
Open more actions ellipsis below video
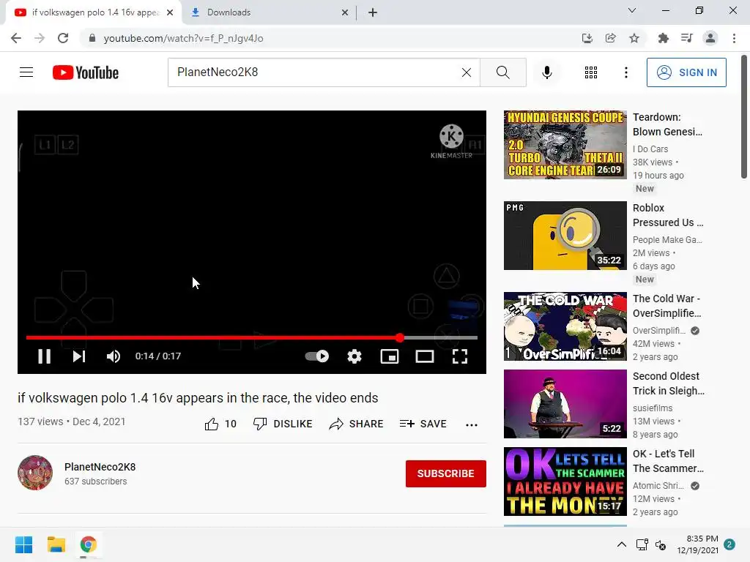tap(472, 425)
